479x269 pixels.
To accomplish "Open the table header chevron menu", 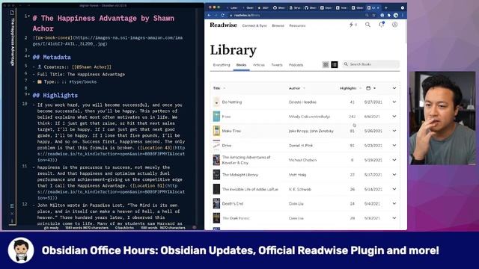I will tap(394, 88).
